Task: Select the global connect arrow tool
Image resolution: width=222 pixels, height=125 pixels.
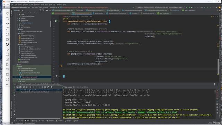Action: pyautogui.click(x=7, y=28)
